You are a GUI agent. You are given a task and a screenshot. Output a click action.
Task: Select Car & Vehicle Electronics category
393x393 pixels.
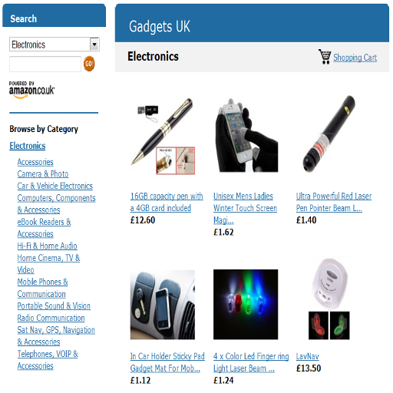coord(55,186)
